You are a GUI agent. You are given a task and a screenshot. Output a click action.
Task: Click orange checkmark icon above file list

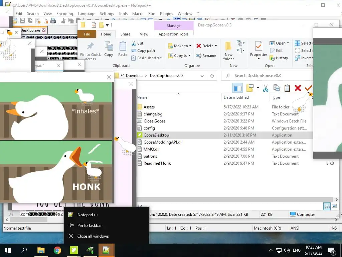(308, 88)
